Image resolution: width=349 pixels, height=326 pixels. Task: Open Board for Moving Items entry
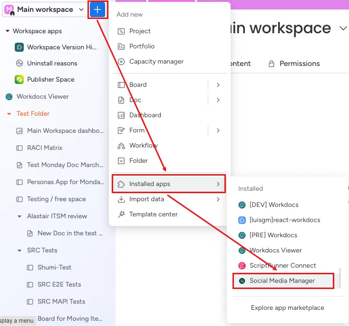[x=70, y=319]
